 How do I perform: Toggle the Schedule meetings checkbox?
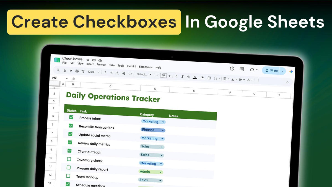click(x=68, y=184)
